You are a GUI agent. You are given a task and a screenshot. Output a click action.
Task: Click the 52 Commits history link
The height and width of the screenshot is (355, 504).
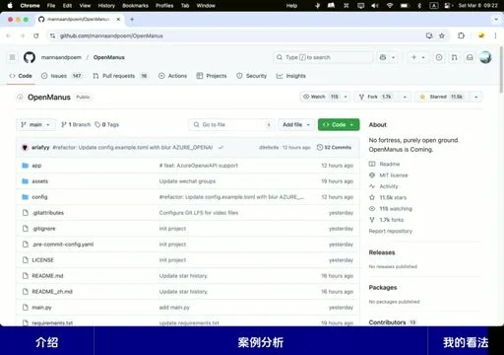[334, 147]
